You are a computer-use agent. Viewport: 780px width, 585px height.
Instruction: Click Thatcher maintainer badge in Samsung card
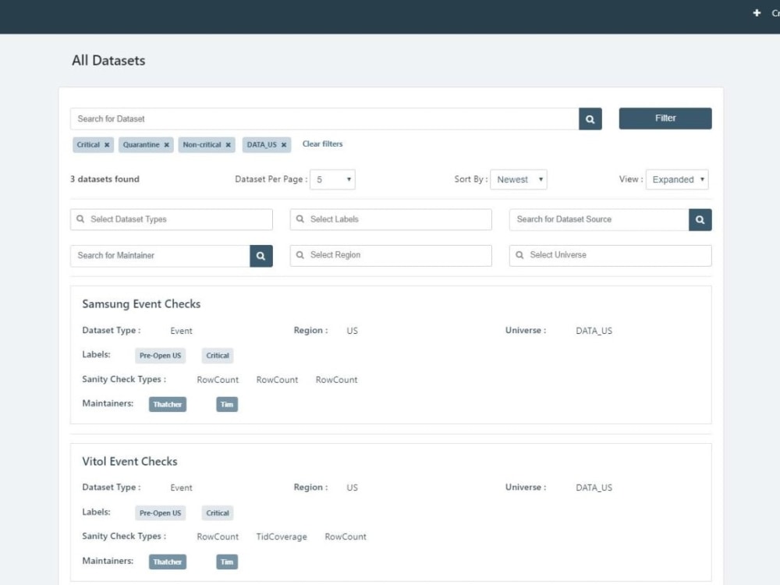[x=168, y=404]
